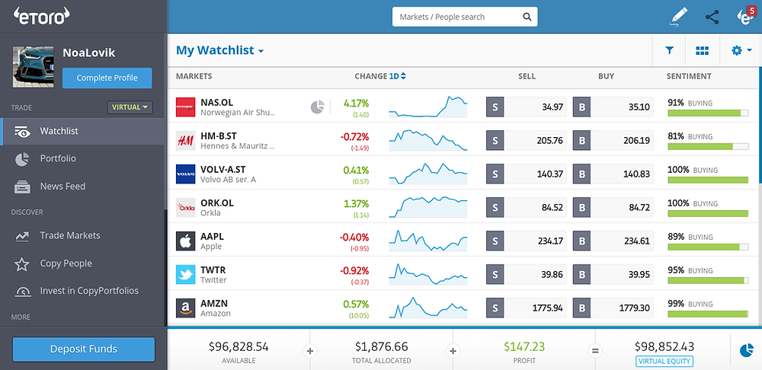Switch to grid view icon
Viewport: 762px width, 370px height.
(x=703, y=50)
